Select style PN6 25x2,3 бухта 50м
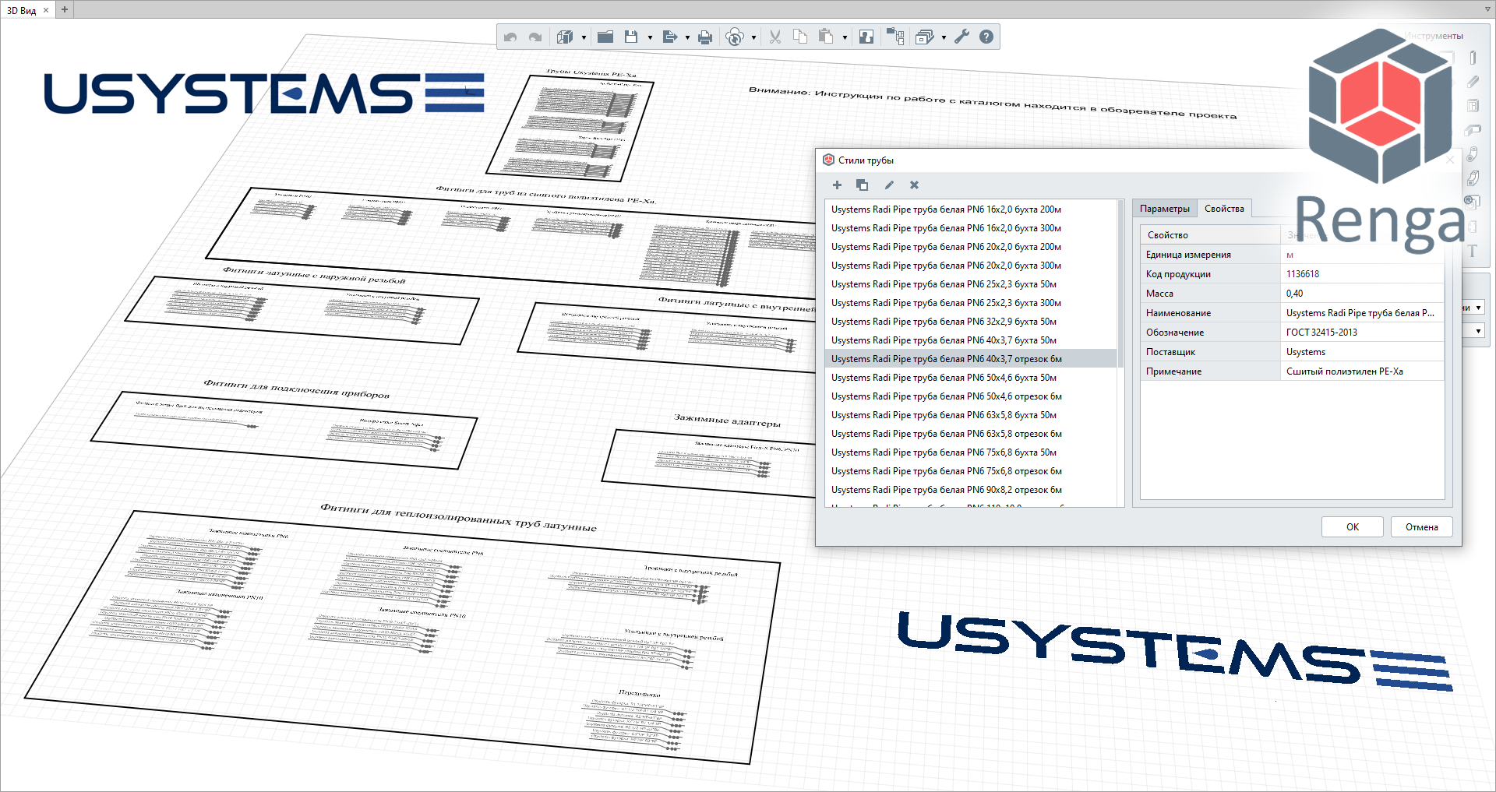This screenshot has width=1496, height=792. 971,284
